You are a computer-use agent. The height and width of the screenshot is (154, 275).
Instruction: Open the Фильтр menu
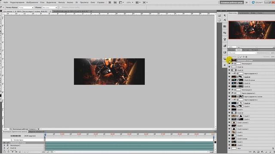(61, 3)
